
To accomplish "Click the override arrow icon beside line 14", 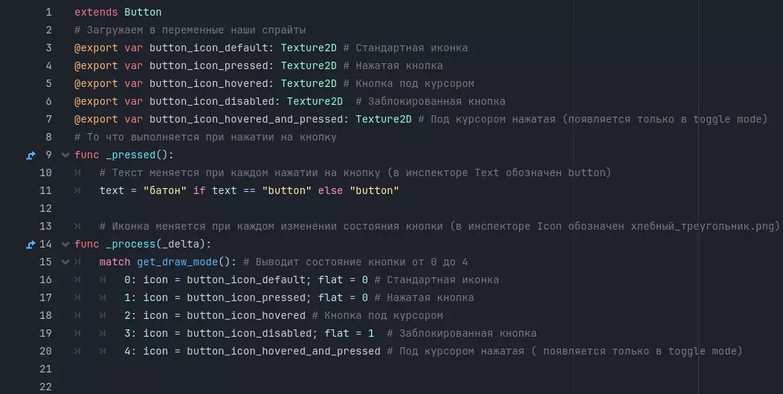I will pyautogui.click(x=30, y=245).
